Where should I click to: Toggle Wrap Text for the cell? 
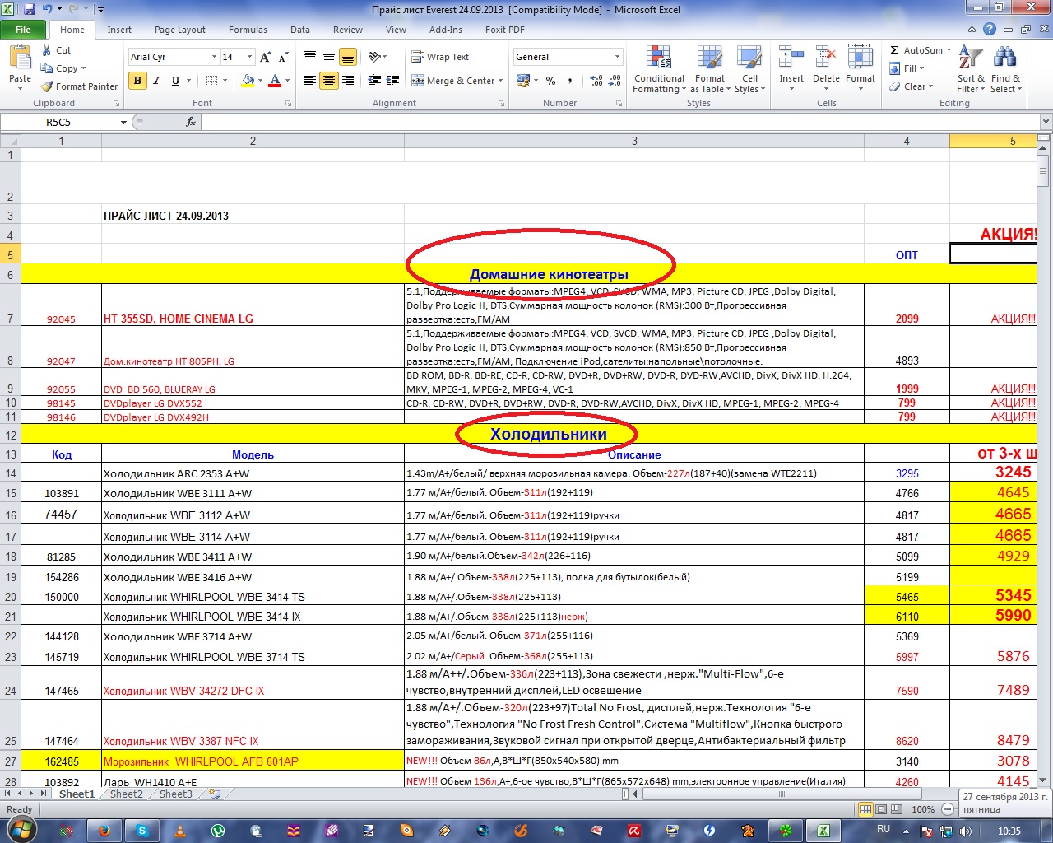tap(440, 57)
